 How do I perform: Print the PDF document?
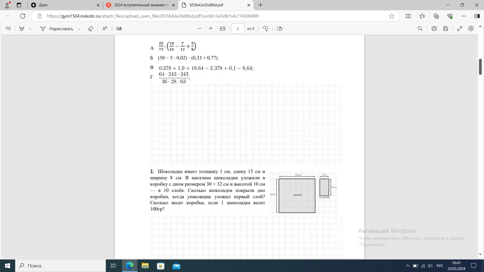point(434,29)
